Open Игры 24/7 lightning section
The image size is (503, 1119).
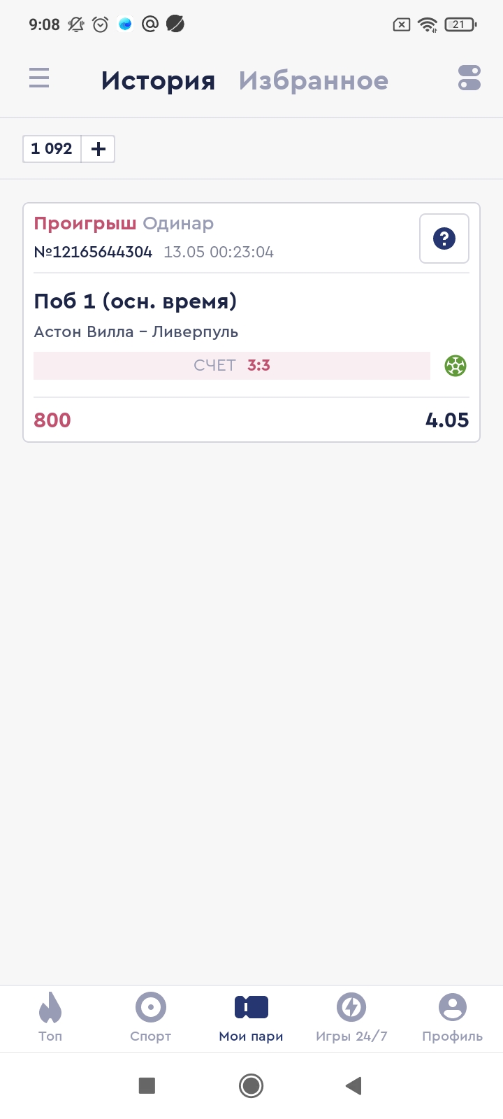pyautogui.click(x=351, y=1018)
